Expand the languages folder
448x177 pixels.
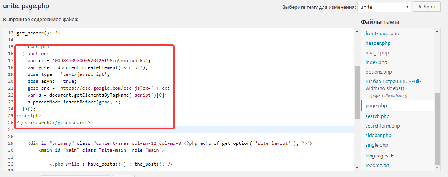point(379,156)
